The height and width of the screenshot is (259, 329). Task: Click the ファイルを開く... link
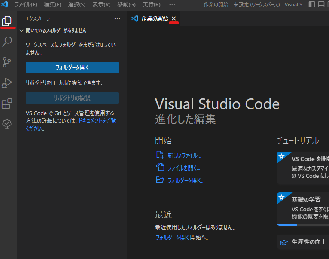coord(184,168)
